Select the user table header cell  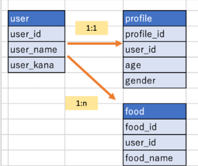[x=37, y=18]
